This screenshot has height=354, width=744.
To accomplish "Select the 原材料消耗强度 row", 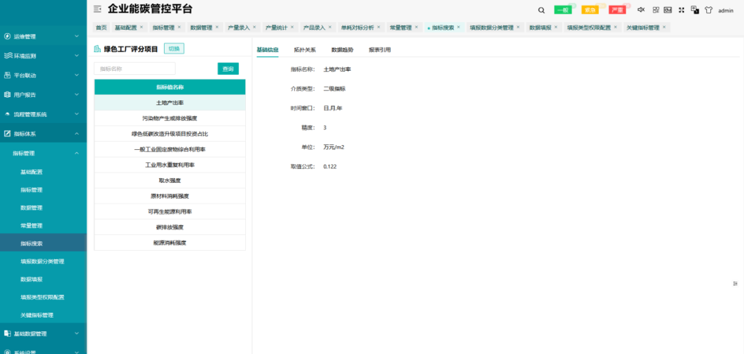I will tap(170, 196).
